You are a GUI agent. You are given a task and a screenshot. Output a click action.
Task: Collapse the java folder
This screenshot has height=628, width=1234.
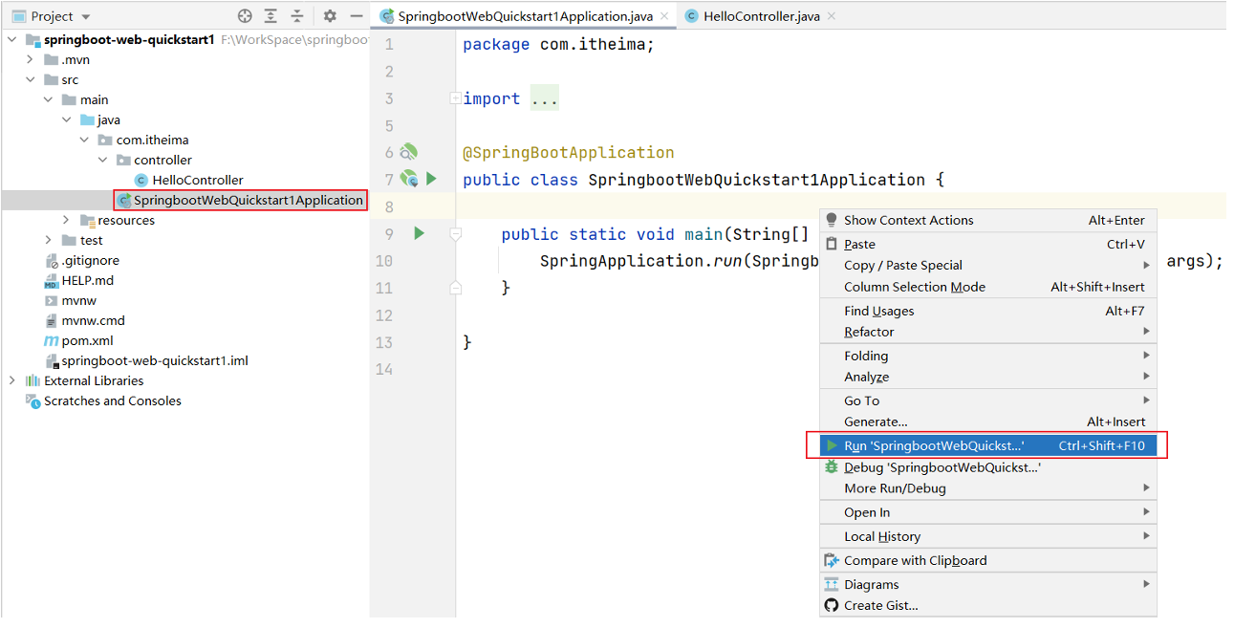pyautogui.click(x=66, y=119)
